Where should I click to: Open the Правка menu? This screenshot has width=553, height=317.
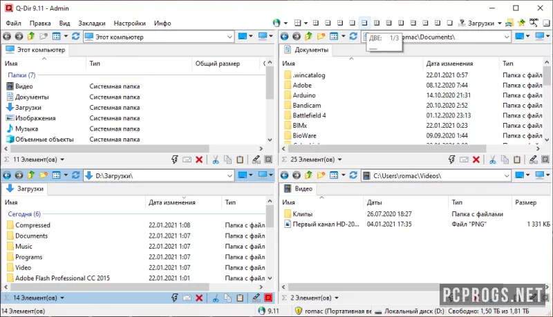tap(40, 23)
